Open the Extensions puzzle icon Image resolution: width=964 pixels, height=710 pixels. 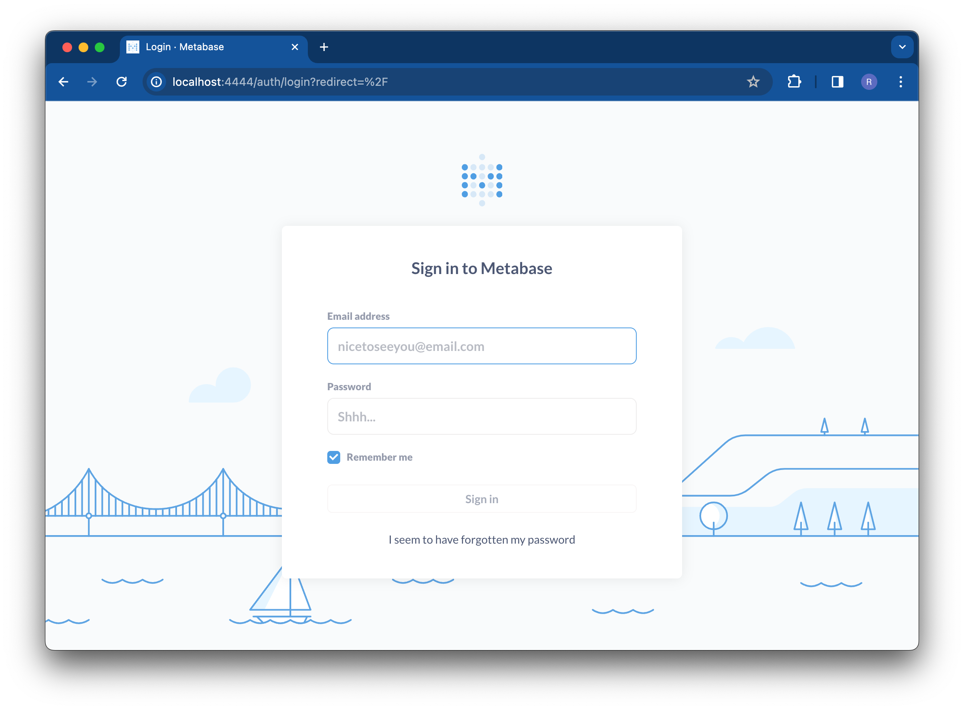tap(794, 82)
